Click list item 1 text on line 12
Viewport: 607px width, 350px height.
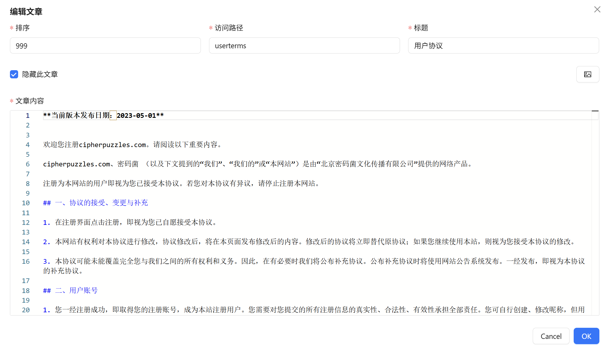[x=136, y=223]
